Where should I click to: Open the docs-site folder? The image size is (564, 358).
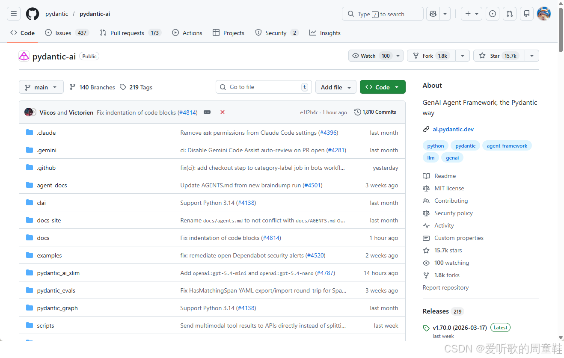click(49, 220)
